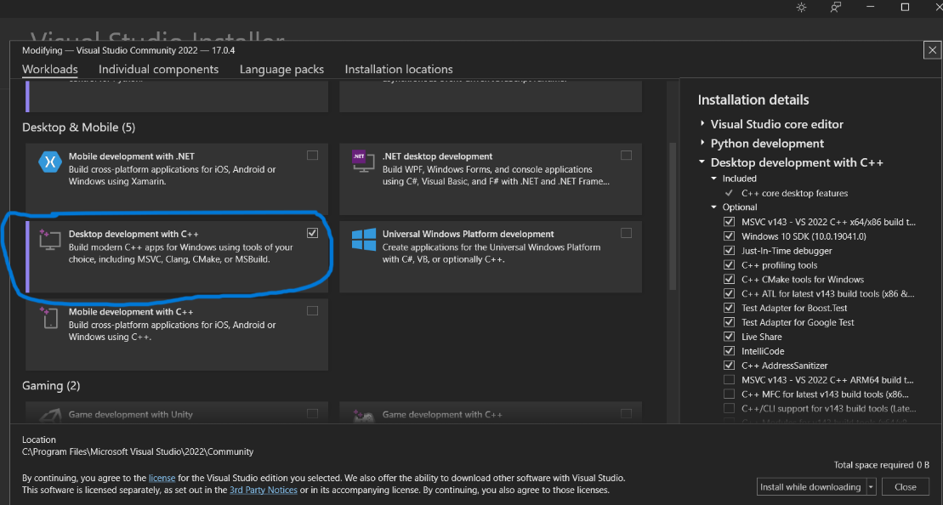Screen dimensions: 943x505
Task: Click the Universal Windows Platform logo icon
Action: [x=364, y=240]
